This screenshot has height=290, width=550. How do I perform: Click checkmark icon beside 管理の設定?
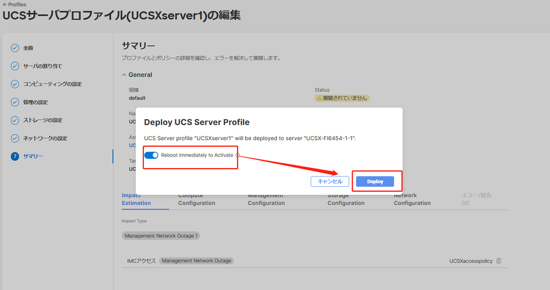pyautogui.click(x=15, y=102)
